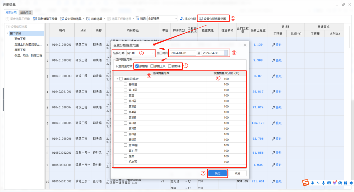Check the 第-1层 checkbox
Image resolution: width=354 pixels, height=192 pixels.
coord(126,90)
